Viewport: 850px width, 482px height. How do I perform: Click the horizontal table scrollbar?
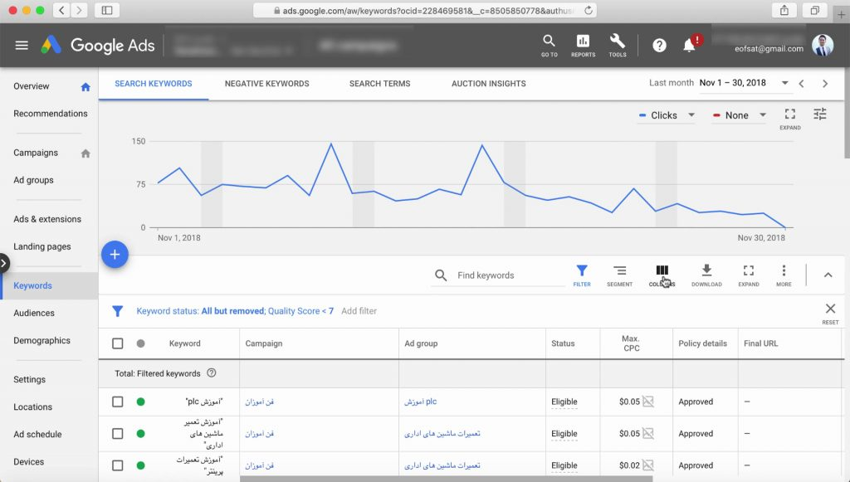point(446,479)
